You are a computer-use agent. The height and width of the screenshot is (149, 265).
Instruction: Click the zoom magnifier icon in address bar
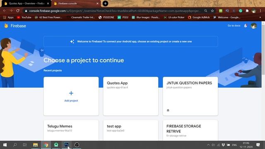(x=205, y=11)
